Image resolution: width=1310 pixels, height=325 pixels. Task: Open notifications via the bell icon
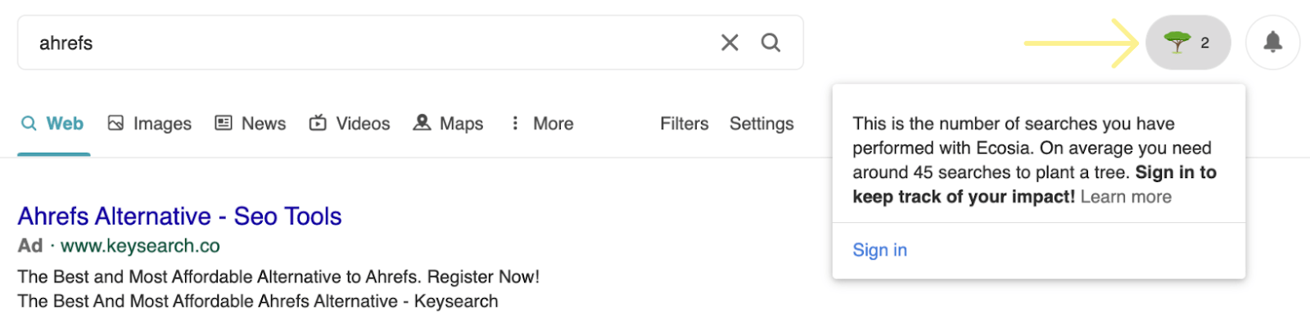click(x=1272, y=42)
